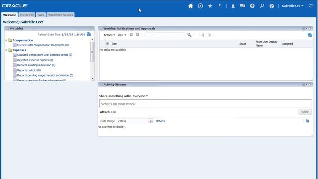The height and width of the screenshot is (179, 318).
Task: Expand the Worklist Title column arrow
Action: coord(107,44)
